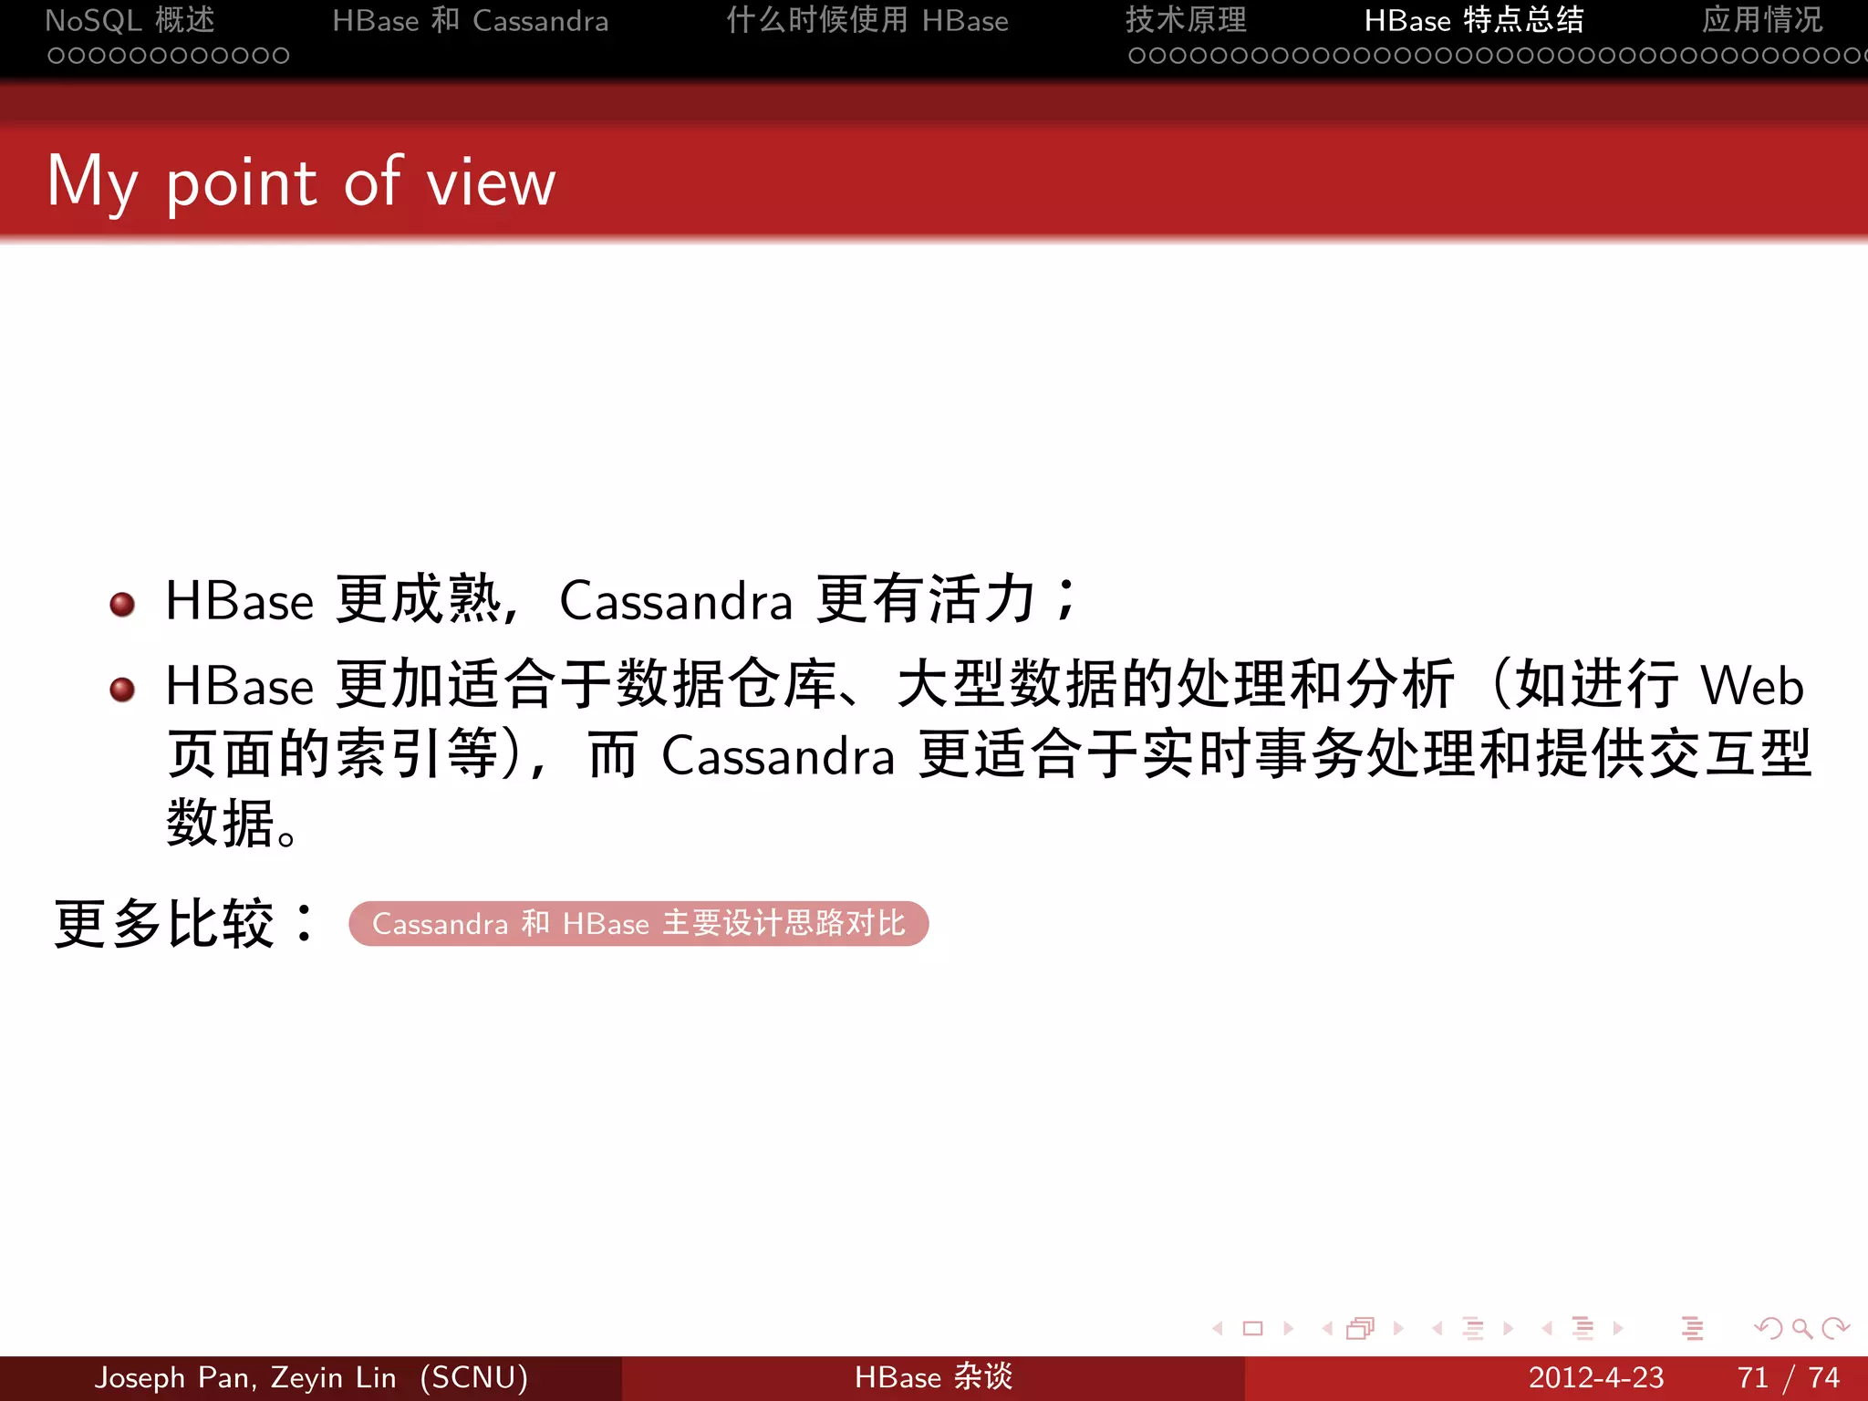1868x1401 pixels.
Task: Follow the Cassandra 和 HBase 主要设计思路对比 link button
Action: 638,923
